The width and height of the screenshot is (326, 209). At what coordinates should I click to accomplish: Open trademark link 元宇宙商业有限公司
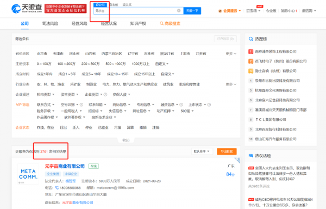click(78, 203)
